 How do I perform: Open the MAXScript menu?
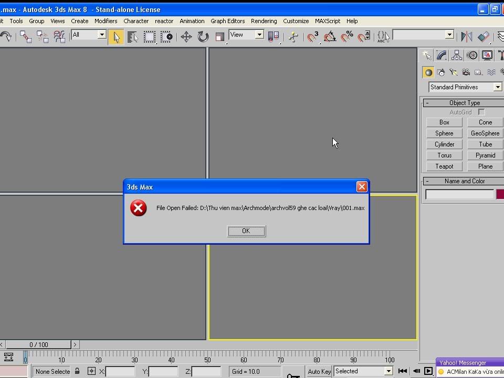328,21
